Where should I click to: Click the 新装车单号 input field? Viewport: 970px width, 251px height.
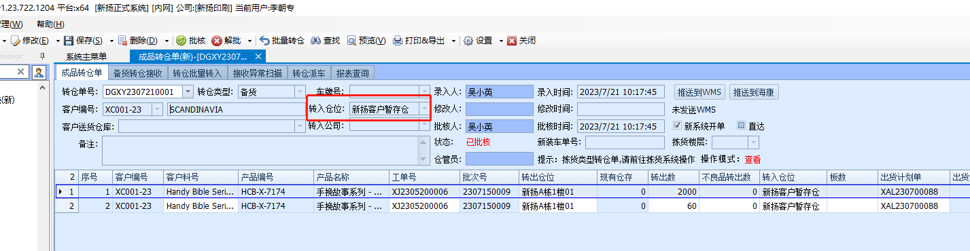click(625, 142)
